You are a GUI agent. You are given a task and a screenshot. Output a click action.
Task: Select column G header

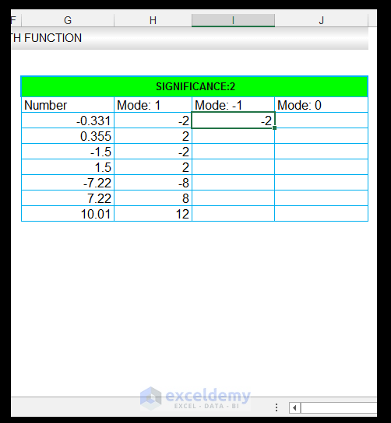(68, 20)
